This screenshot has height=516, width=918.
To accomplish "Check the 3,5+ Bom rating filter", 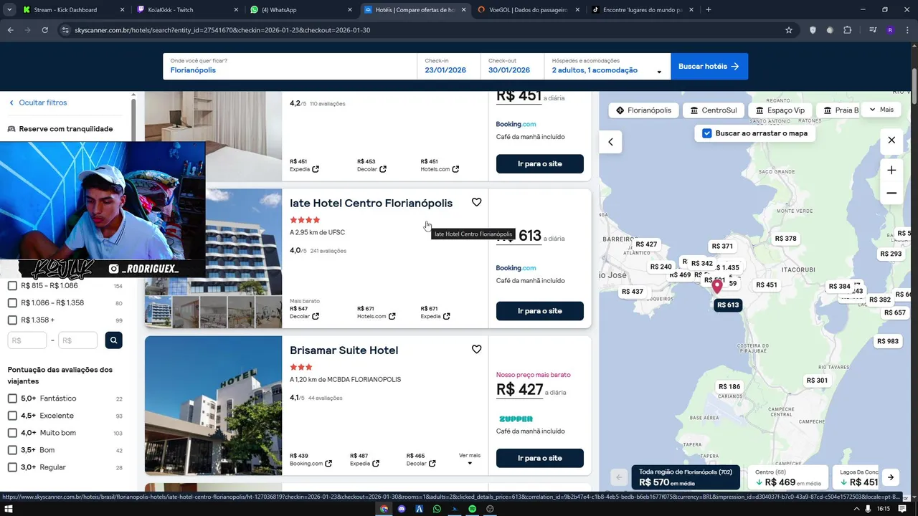I will (x=12, y=450).
